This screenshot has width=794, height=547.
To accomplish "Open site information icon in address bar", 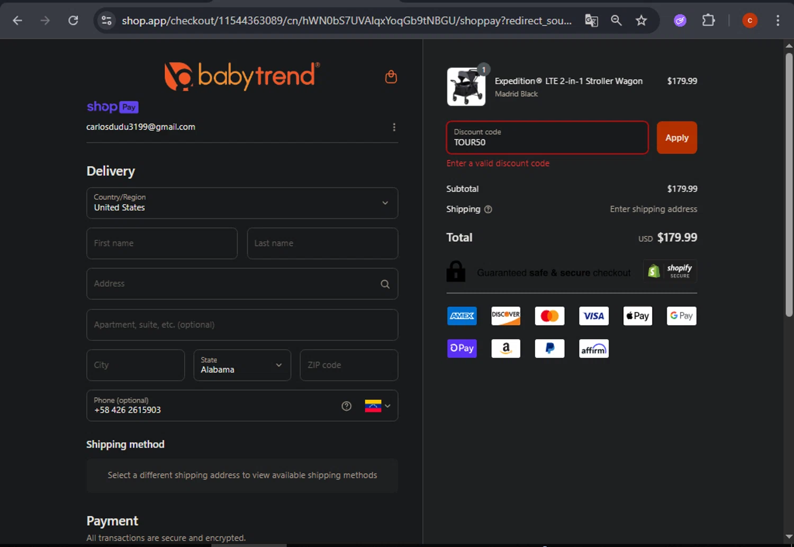I will [106, 21].
